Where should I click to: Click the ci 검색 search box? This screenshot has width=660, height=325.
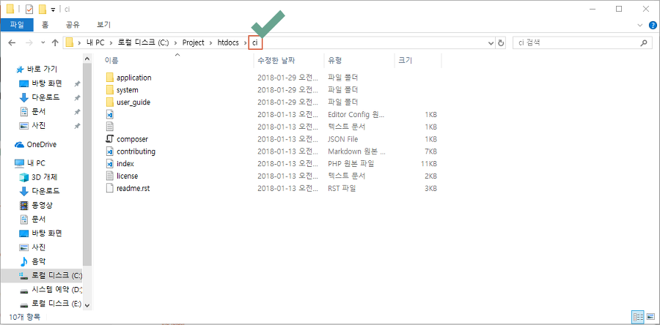pyautogui.click(x=582, y=43)
